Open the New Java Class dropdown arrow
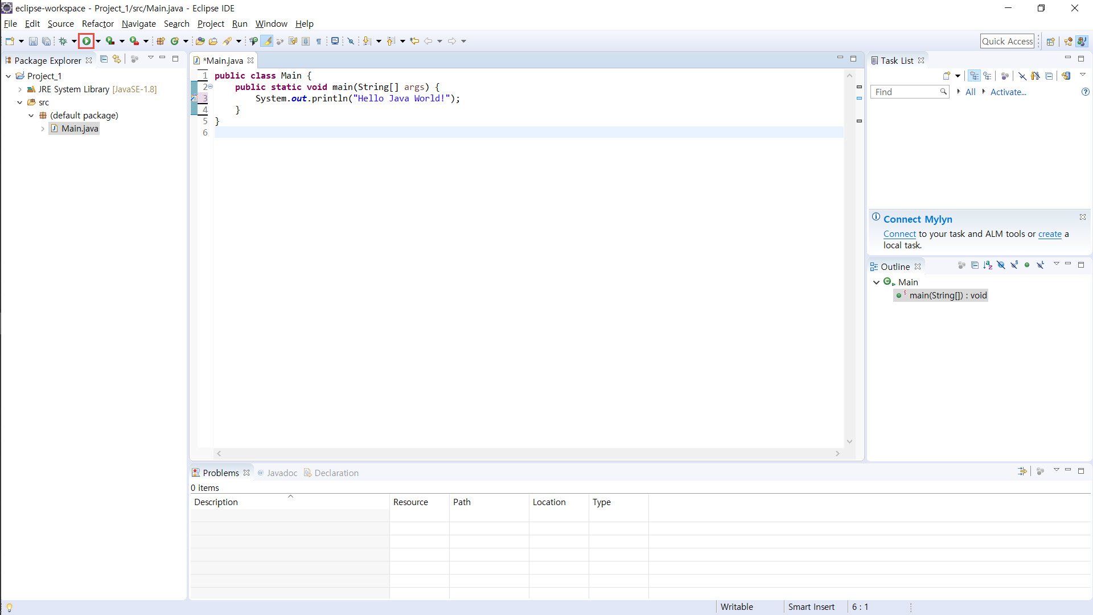 tap(186, 41)
